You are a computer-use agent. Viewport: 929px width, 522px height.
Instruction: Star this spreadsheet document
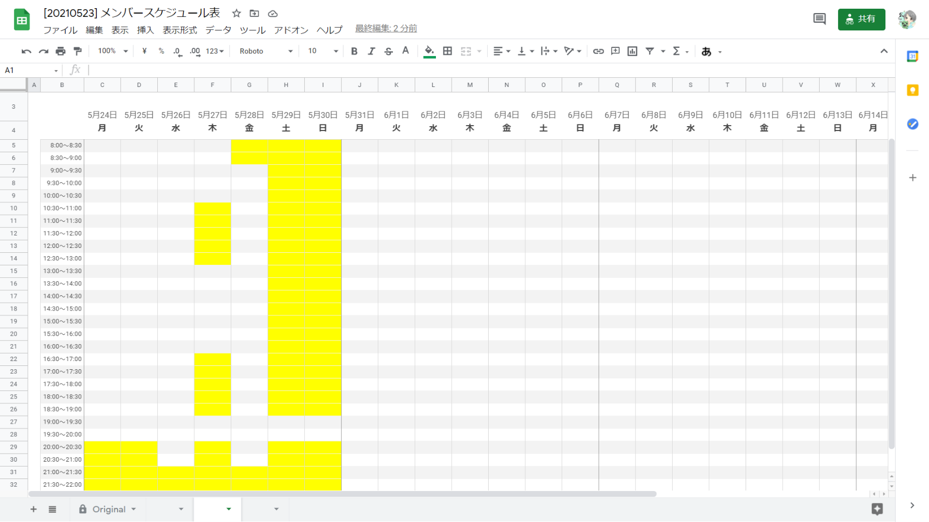(x=236, y=13)
